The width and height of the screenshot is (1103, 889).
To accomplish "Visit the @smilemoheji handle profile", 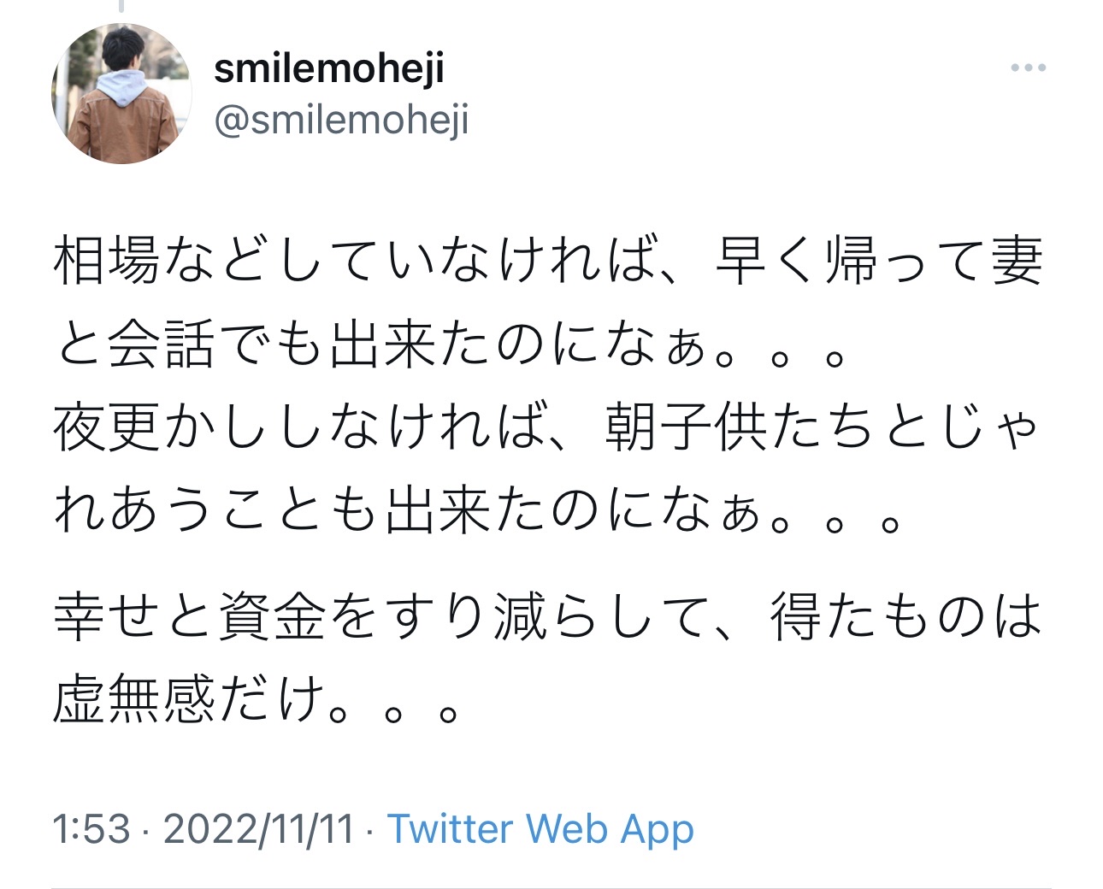I will [x=341, y=121].
